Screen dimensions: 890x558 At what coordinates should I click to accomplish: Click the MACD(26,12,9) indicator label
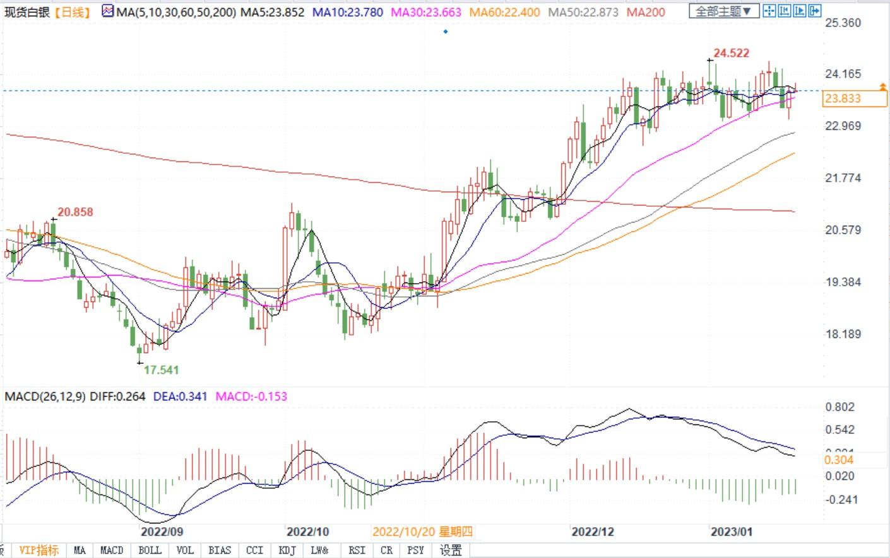coord(44,397)
